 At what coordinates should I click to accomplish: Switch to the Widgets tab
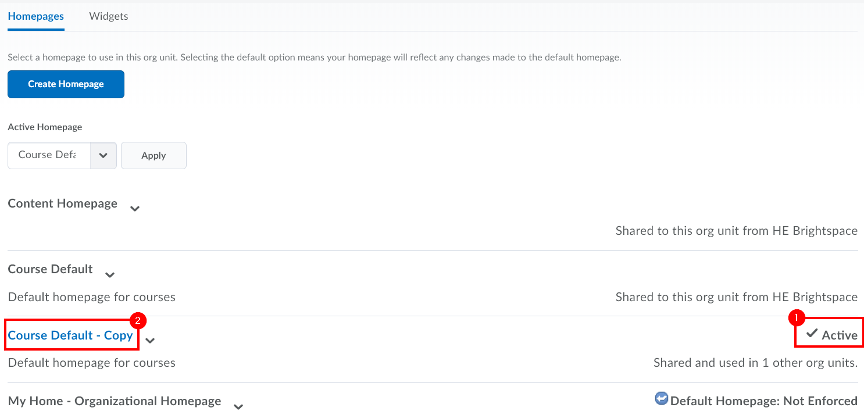(x=109, y=16)
